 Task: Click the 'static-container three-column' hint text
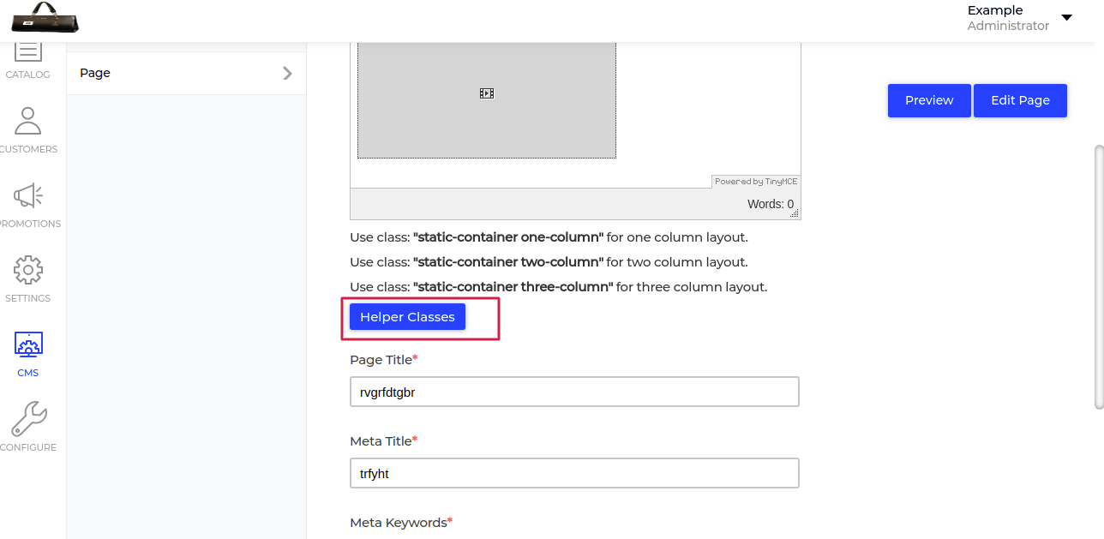click(513, 287)
